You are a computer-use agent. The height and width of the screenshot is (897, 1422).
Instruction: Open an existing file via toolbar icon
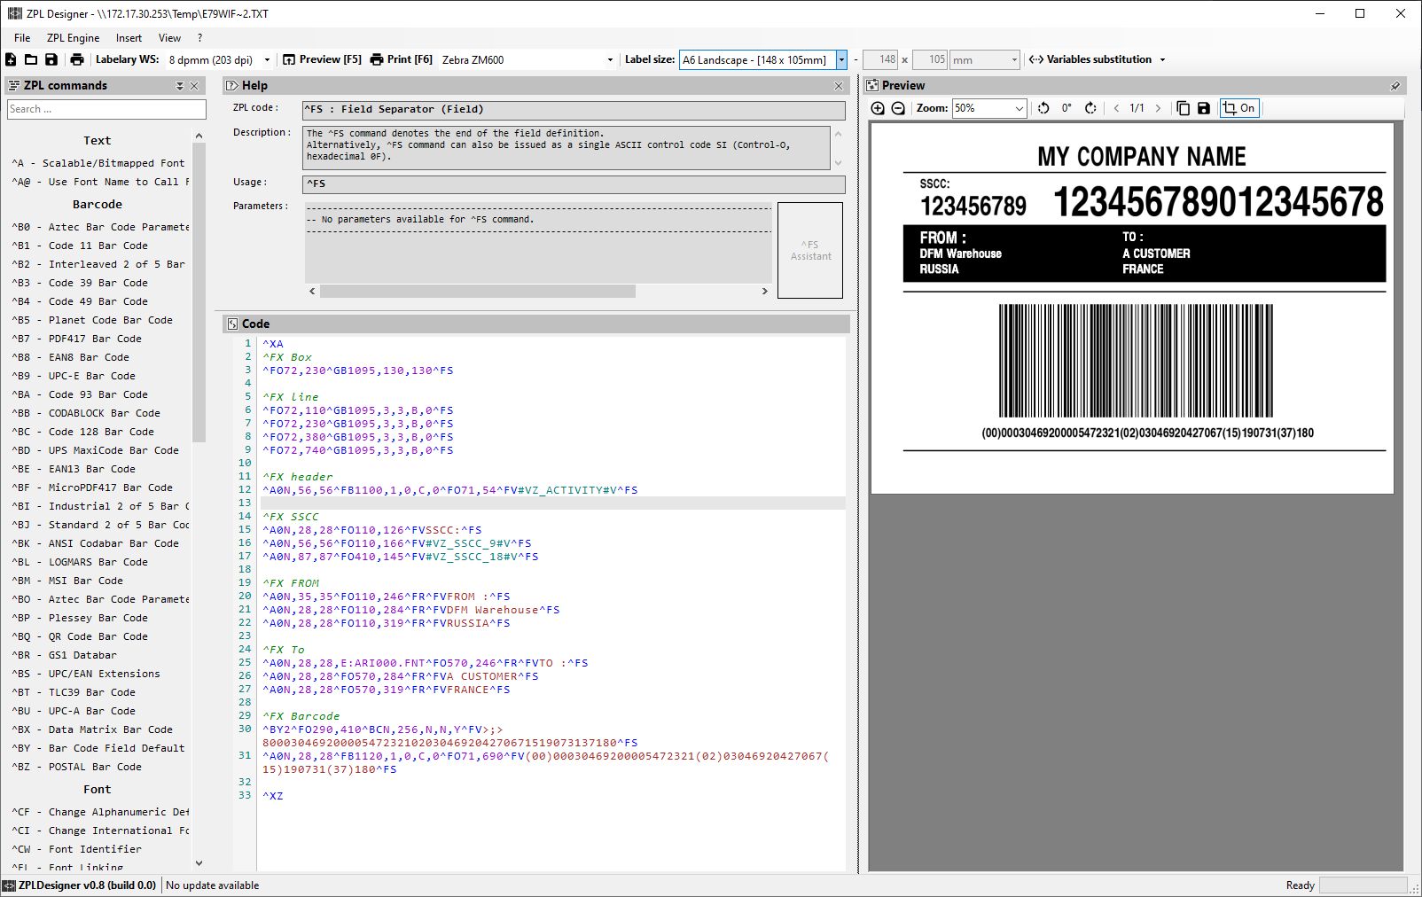(30, 58)
